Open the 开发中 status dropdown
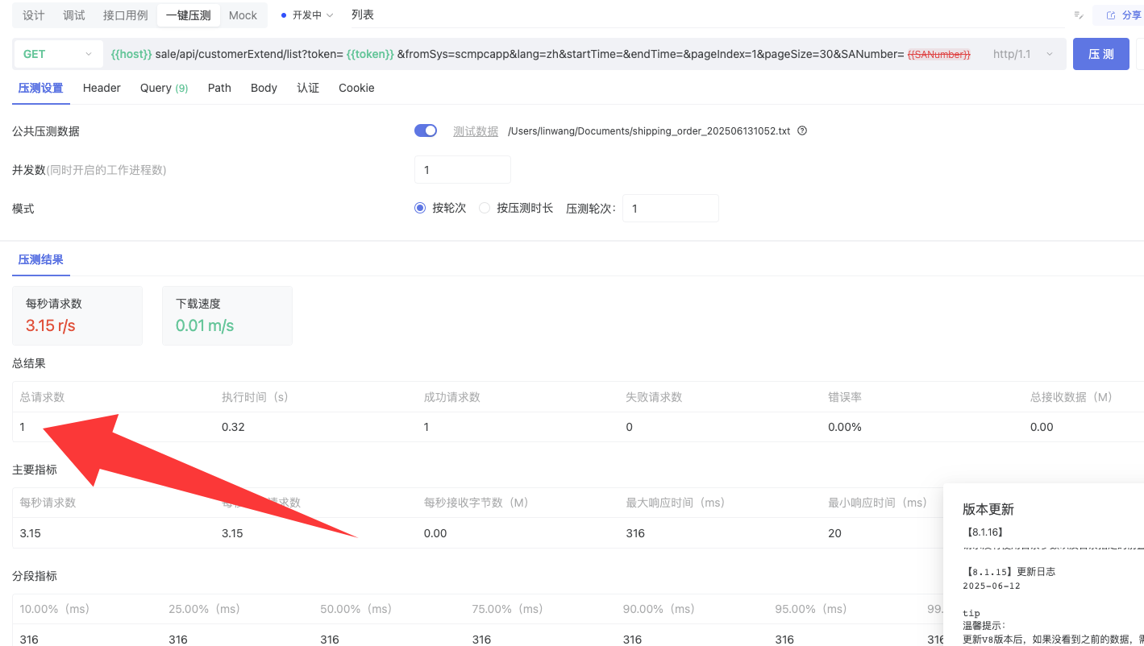 click(x=307, y=15)
